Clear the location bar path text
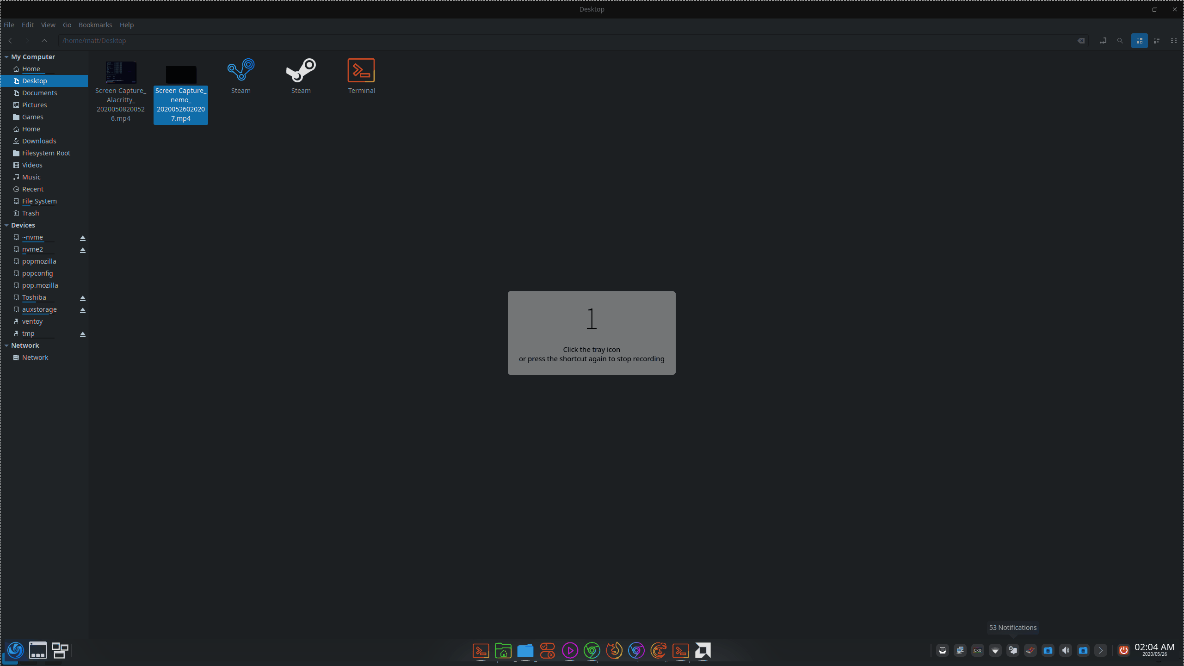 click(x=1081, y=41)
